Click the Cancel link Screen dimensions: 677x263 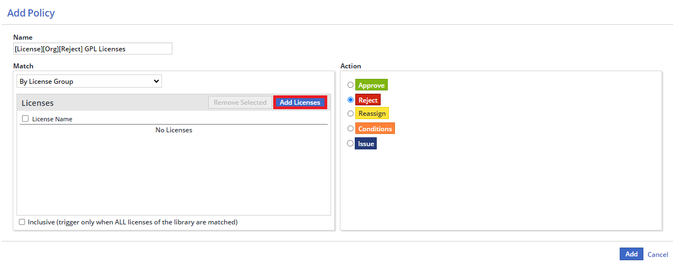pos(658,254)
